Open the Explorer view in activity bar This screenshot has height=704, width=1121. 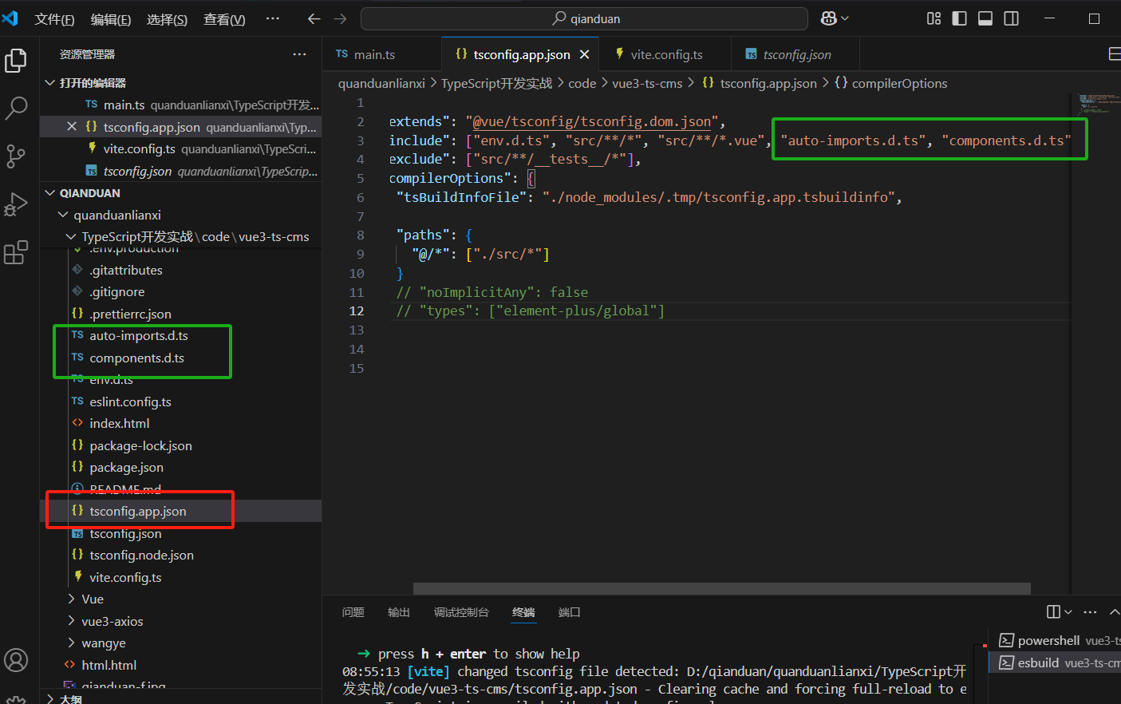coord(16,61)
